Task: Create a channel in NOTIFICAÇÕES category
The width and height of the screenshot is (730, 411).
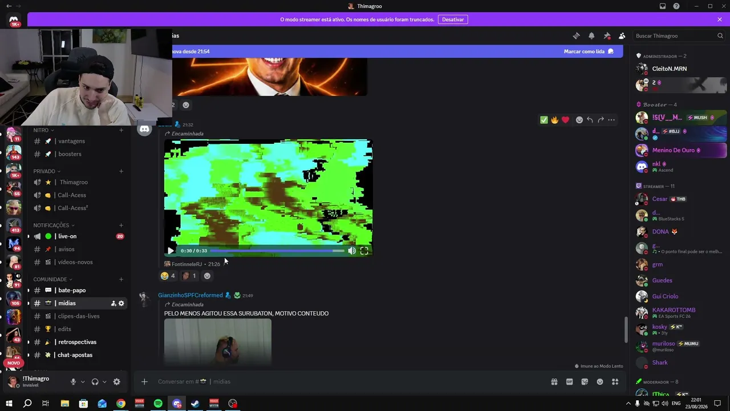Action: [121, 225]
